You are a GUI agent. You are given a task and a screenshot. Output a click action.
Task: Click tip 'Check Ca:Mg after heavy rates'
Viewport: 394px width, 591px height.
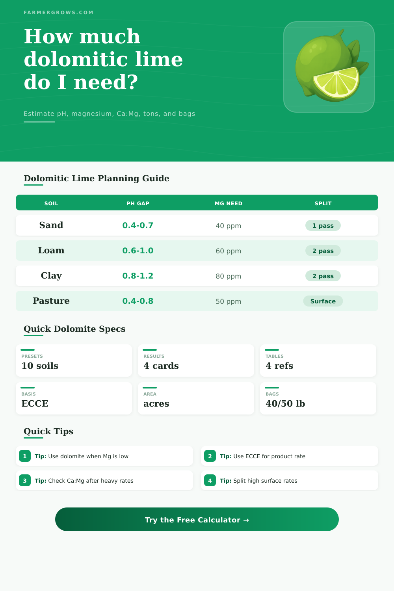pos(104,480)
